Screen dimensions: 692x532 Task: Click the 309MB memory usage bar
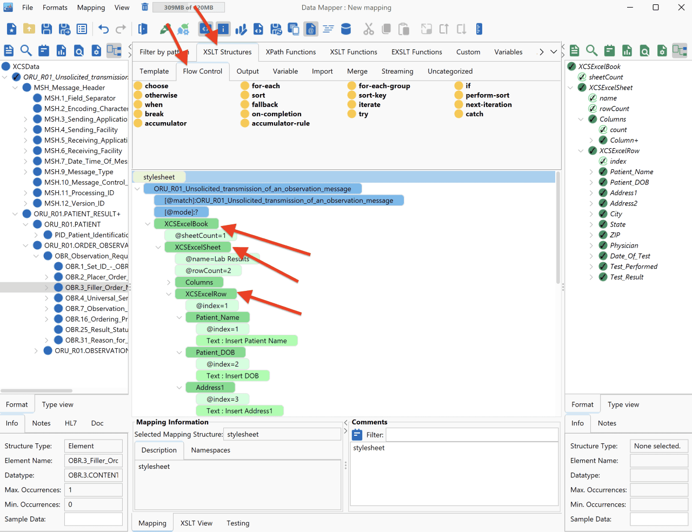tap(189, 8)
